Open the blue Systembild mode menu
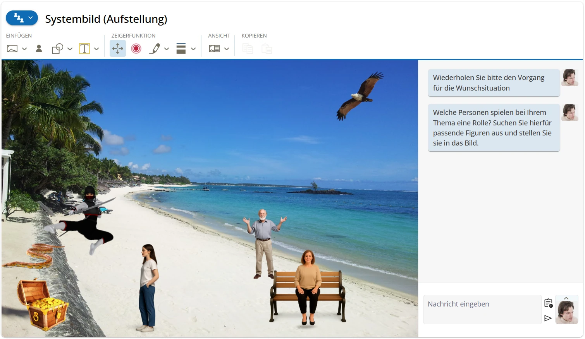Screen dimensions: 585x339 coord(22,18)
